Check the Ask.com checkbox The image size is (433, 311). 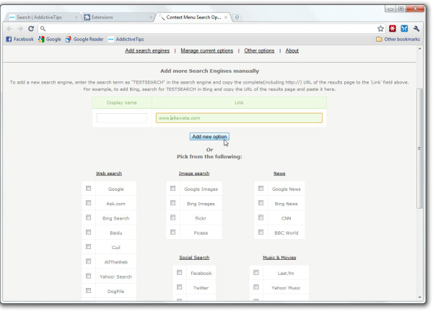click(88, 203)
